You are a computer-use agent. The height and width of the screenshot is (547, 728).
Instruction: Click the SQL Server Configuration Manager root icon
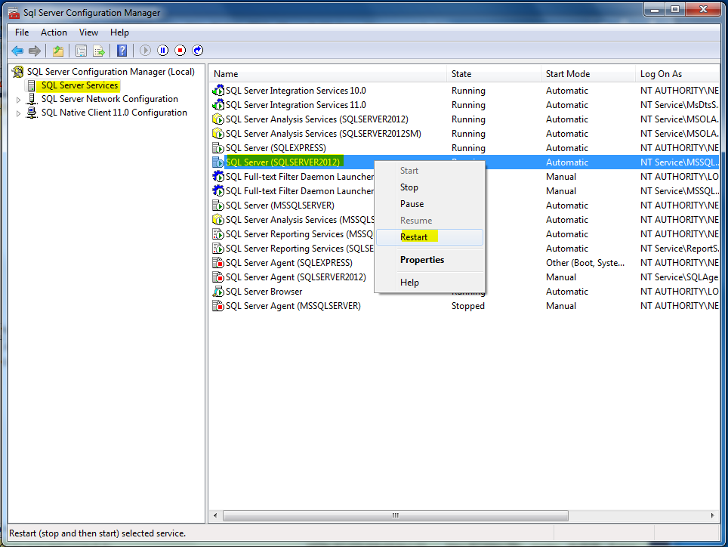click(x=18, y=72)
